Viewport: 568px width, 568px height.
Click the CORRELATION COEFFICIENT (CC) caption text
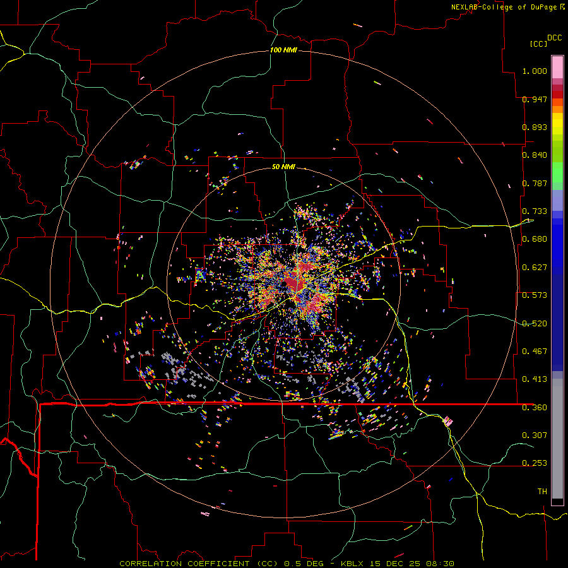tap(199, 564)
